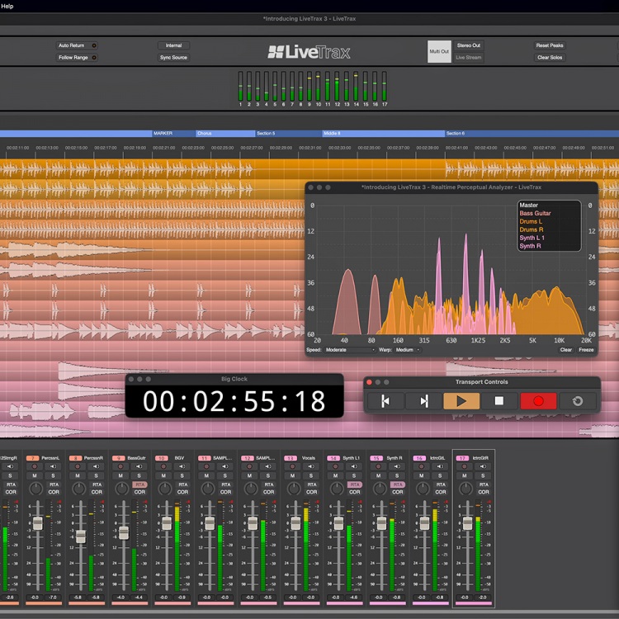Click the Clear Solos button
Image resolution: width=619 pixels, height=619 pixels.
tap(550, 57)
